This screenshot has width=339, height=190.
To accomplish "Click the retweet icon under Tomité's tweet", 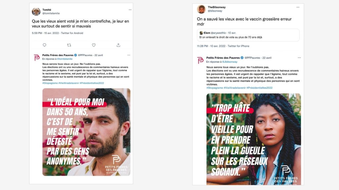I will [x=69, y=45].
